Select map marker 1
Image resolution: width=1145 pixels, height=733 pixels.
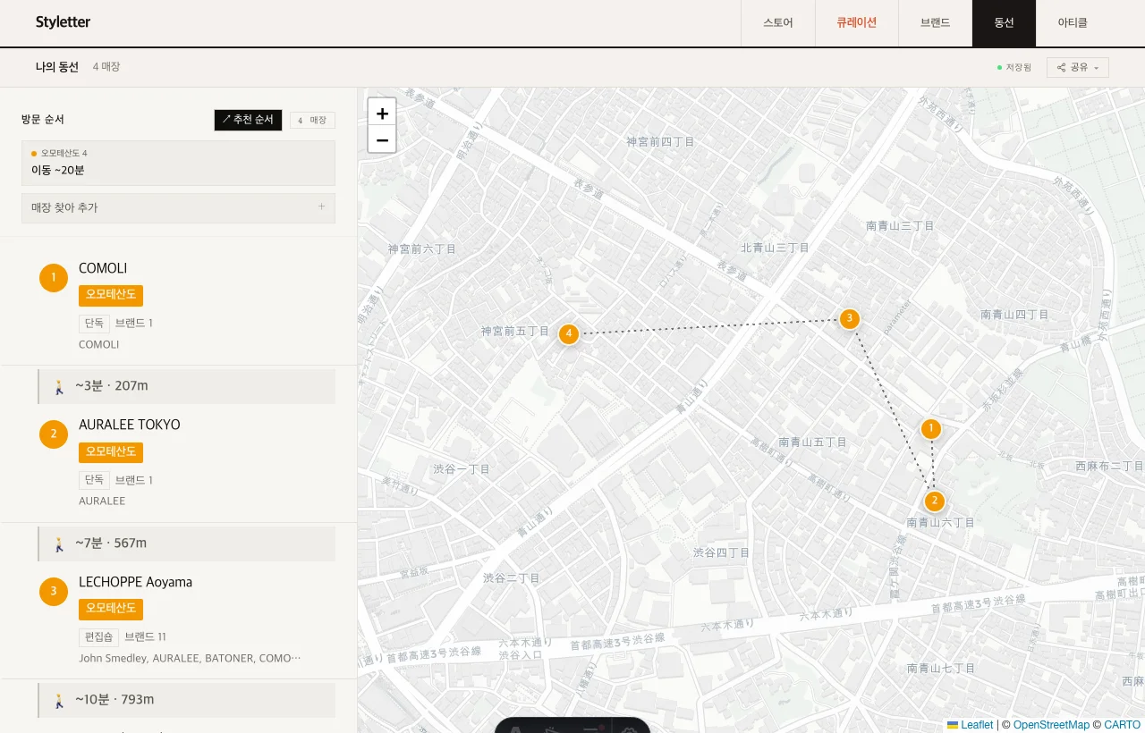point(931,429)
